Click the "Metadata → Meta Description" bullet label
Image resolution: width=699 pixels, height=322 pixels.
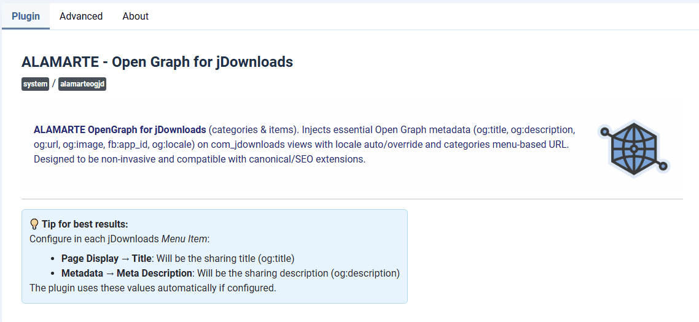127,273
